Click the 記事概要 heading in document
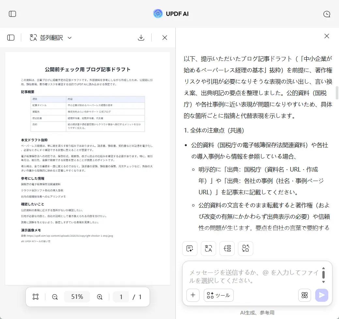Viewport: 339px width, 319px height. [x=28, y=92]
